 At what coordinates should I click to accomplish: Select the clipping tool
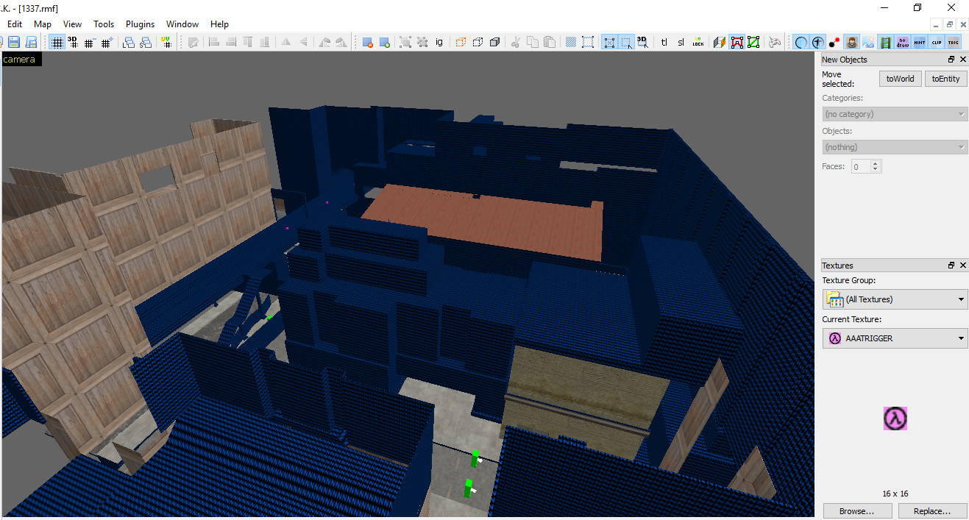coord(753,42)
